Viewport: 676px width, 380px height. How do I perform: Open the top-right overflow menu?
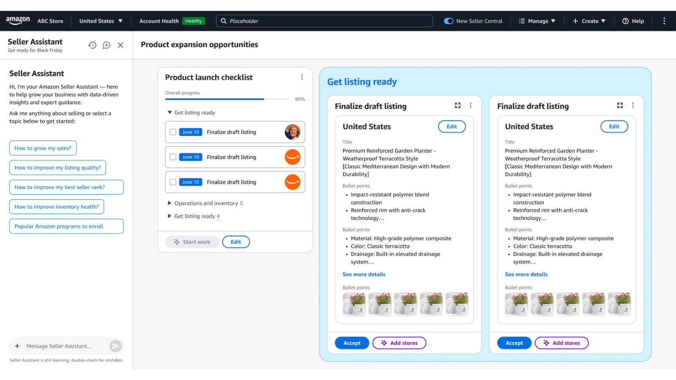(x=664, y=21)
